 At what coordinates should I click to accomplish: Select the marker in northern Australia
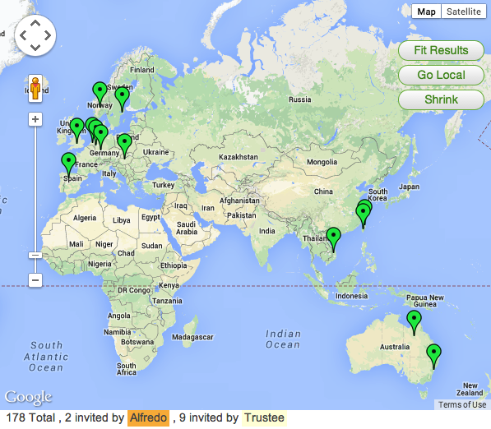click(414, 321)
